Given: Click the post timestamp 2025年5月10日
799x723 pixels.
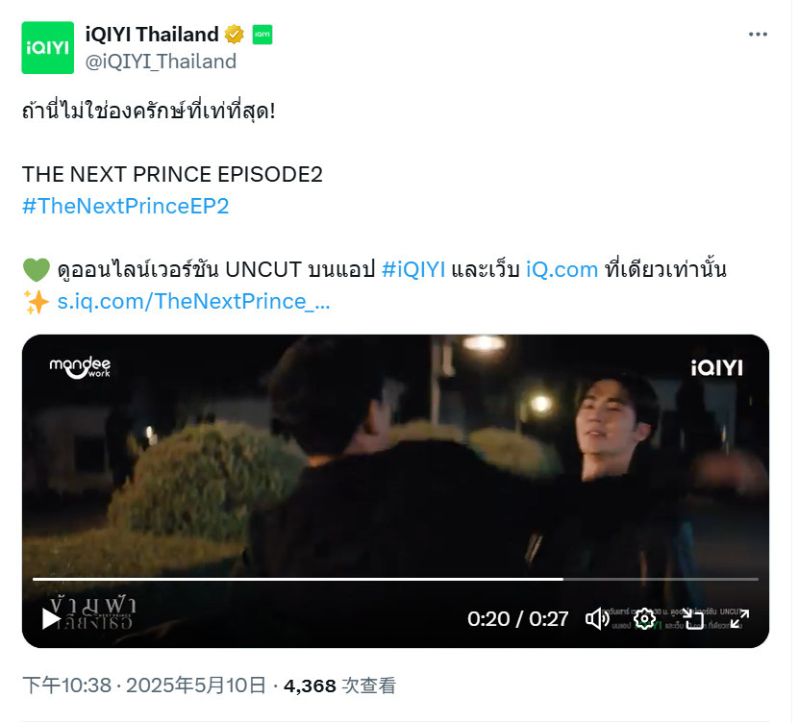Looking at the screenshot, I should pyautogui.click(x=196, y=686).
